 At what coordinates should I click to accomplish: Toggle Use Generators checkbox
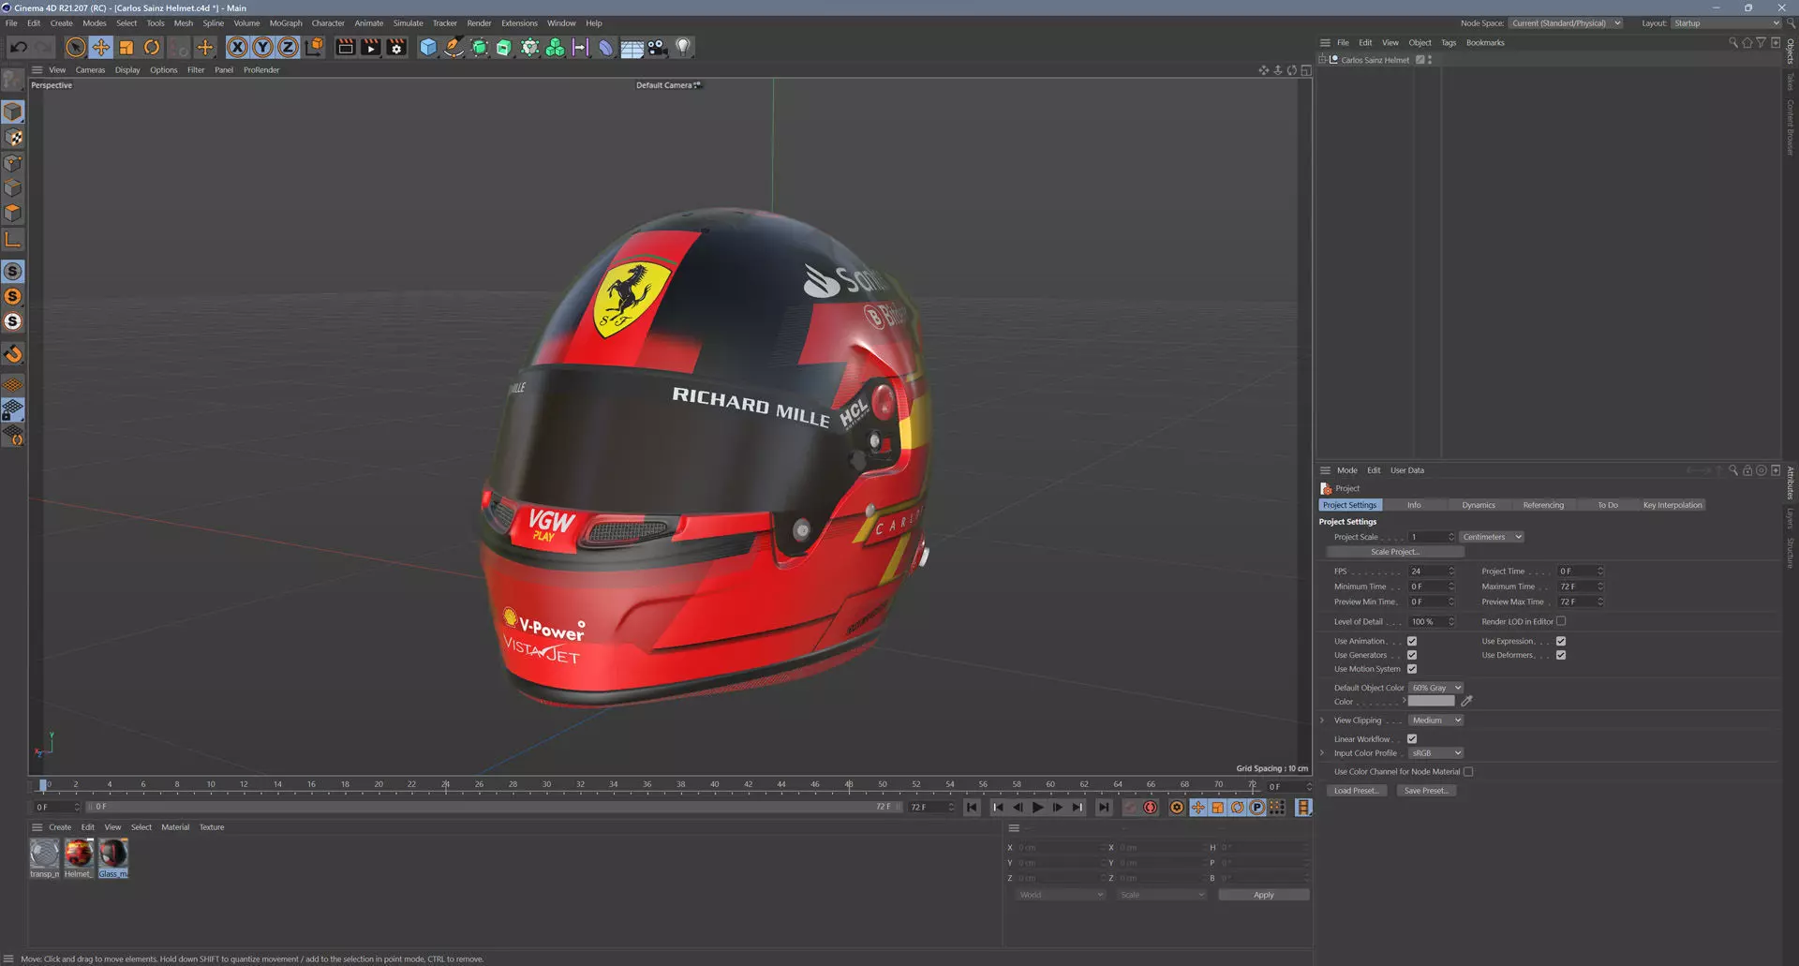click(x=1412, y=656)
